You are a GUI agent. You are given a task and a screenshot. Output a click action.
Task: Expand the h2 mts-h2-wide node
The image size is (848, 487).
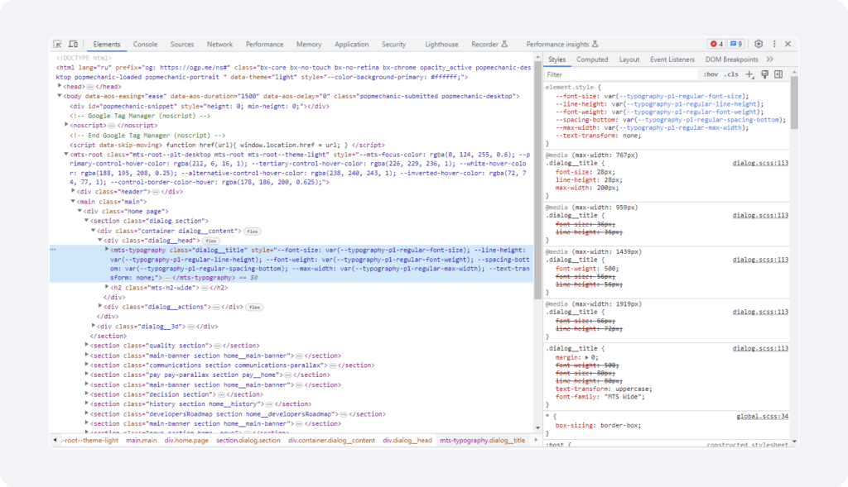[107, 287]
